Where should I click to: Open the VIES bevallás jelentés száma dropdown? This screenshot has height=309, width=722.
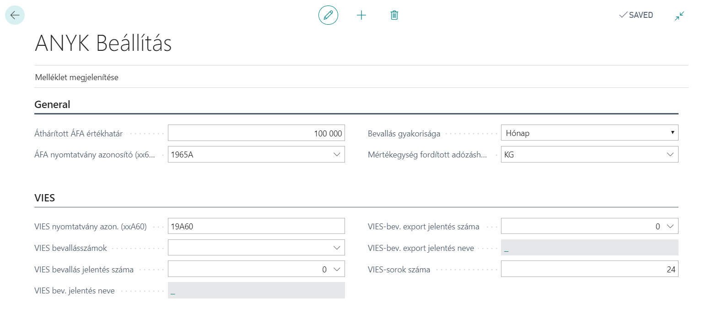(x=337, y=269)
